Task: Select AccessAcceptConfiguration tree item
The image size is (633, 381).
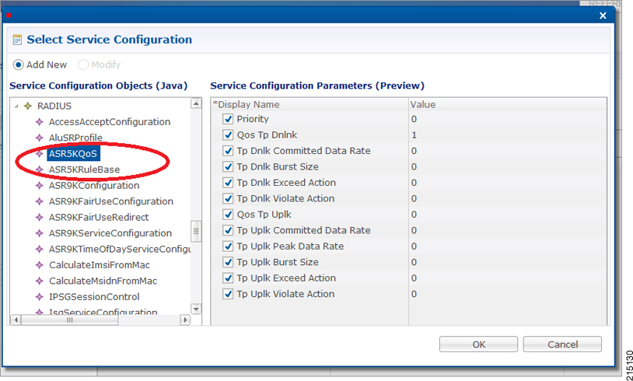Action: [x=110, y=122]
